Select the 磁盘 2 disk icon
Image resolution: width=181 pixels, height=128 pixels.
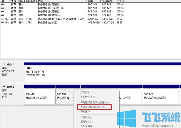pos(4,86)
